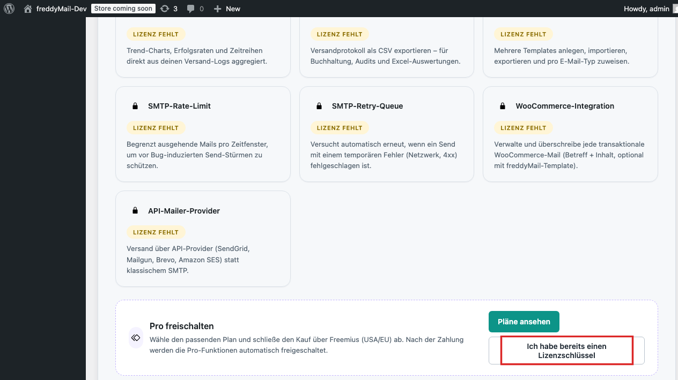This screenshot has height=380, width=678.
Task: Click Ich habe bereits einen Lizenzschlüssel
Action: [x=566, y=351]
